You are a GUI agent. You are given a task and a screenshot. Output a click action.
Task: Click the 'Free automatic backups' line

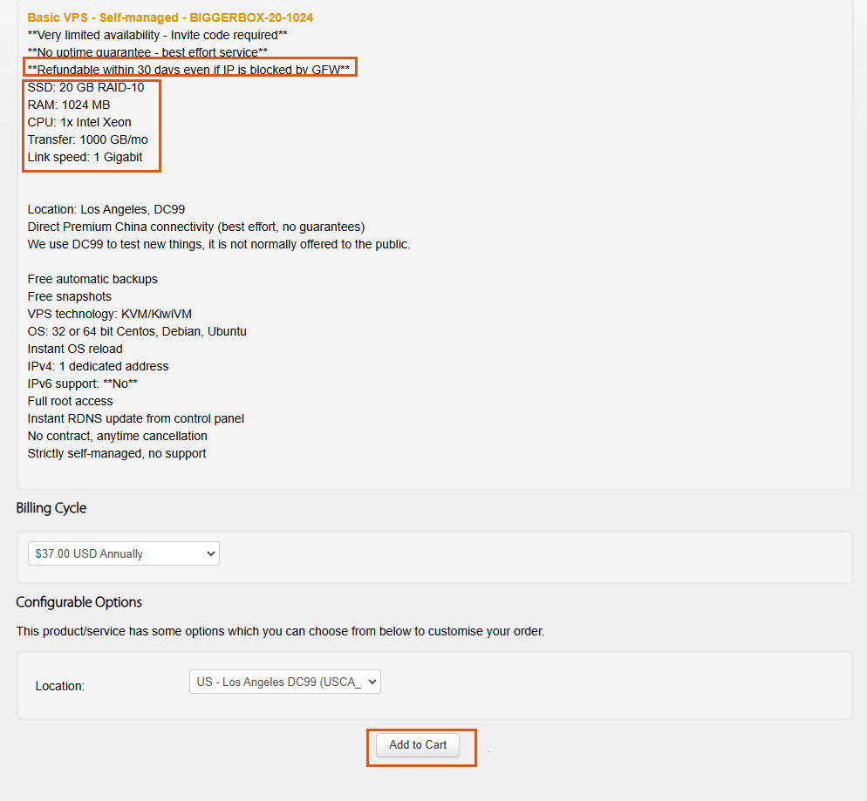(92, 279)
